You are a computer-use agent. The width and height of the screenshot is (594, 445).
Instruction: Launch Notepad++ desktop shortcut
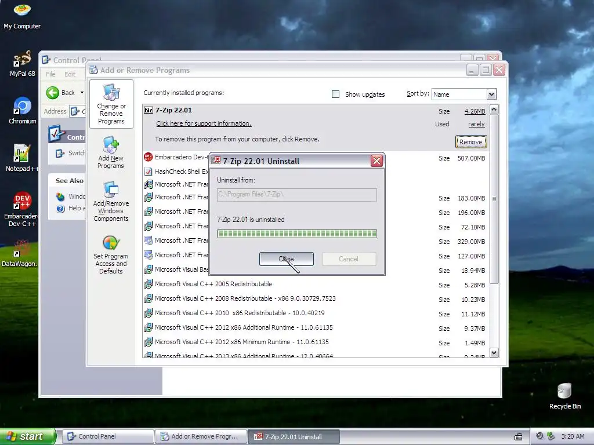pos(21,158)
